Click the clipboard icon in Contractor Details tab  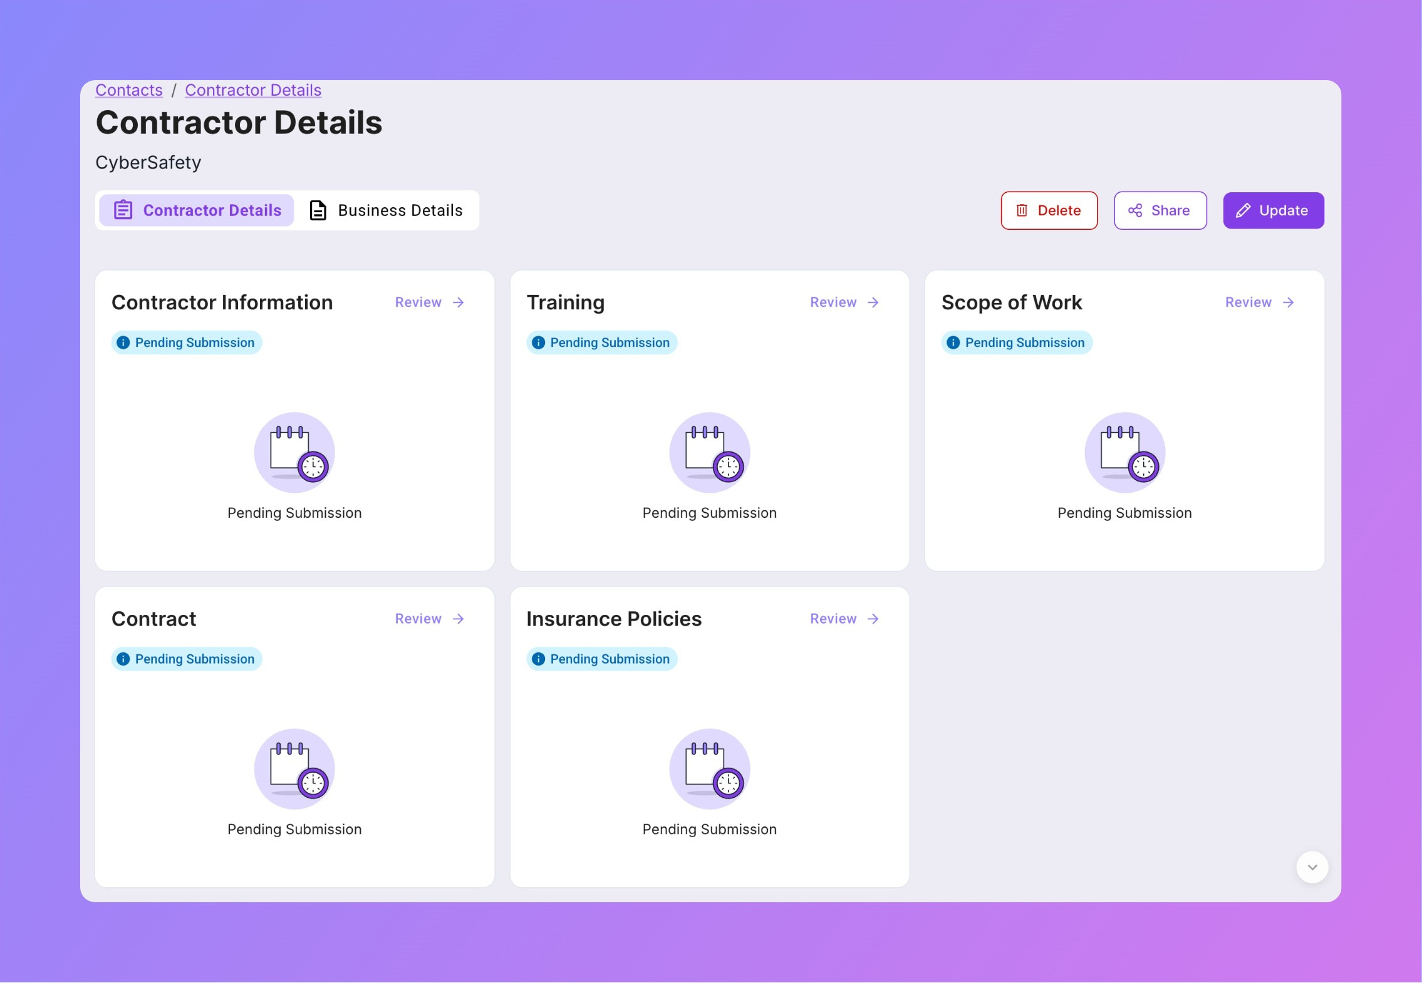[123, 210]
